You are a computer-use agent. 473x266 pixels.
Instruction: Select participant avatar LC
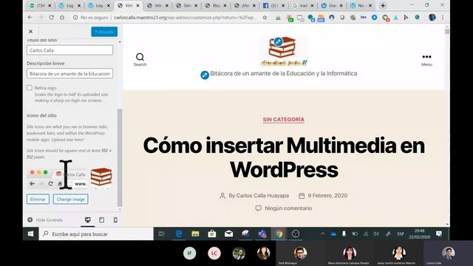214,253
